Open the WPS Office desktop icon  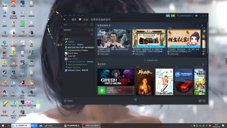click(x=5, y=113)
